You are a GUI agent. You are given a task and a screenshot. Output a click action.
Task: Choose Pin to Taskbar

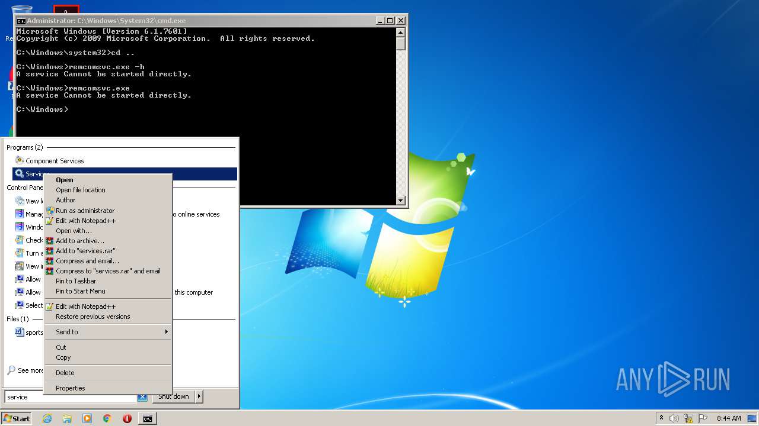[x=108, y=281]
